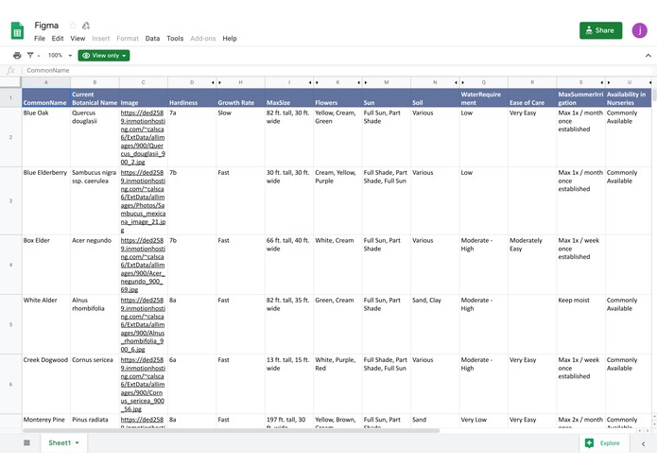Open the View only dropdown button

click(104, 55)
